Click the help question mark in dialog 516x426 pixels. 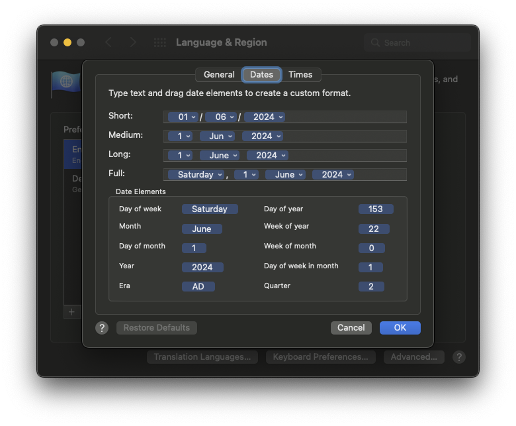[x=102, y=328]
